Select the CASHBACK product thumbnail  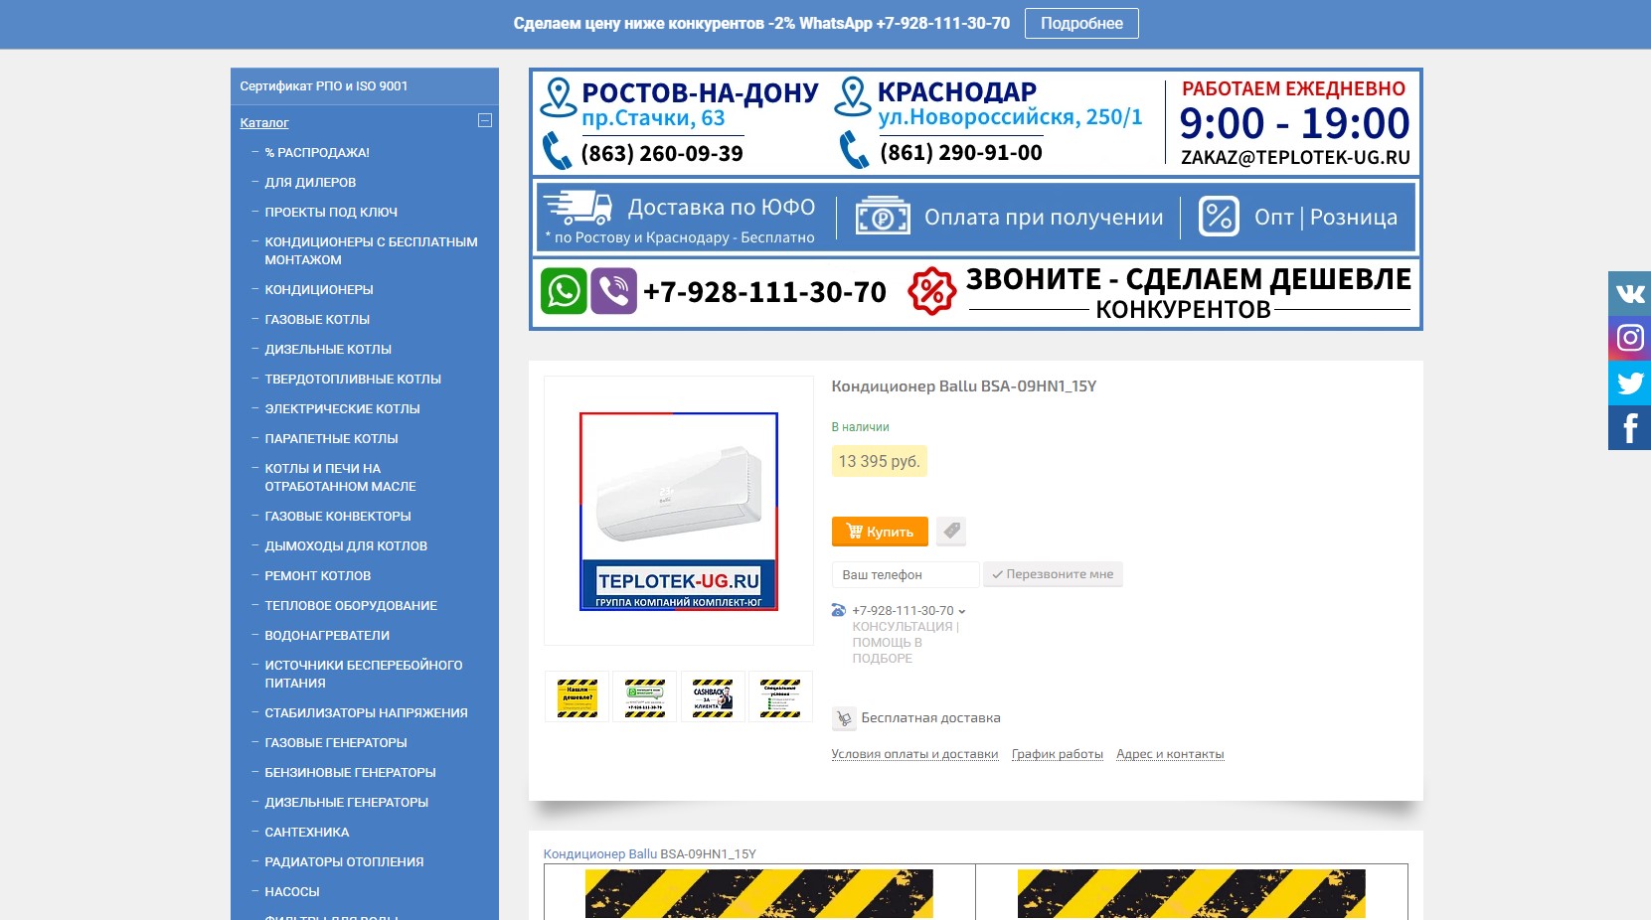[x=713, y=696]
